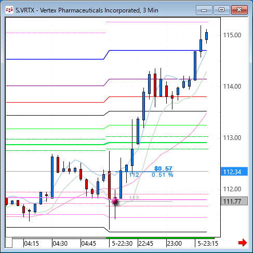253x253 pixels.
Task: Click the $0.57 profit annotation
Action: 163,168
